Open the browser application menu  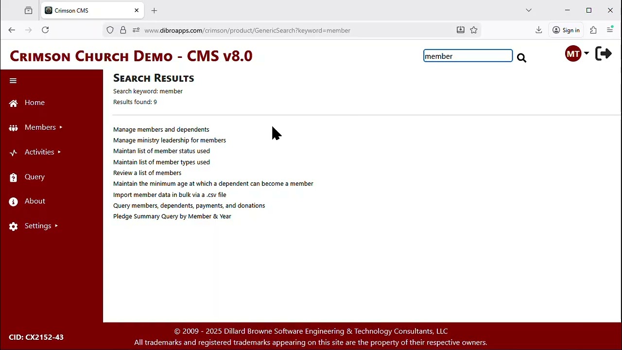(610, 30)
